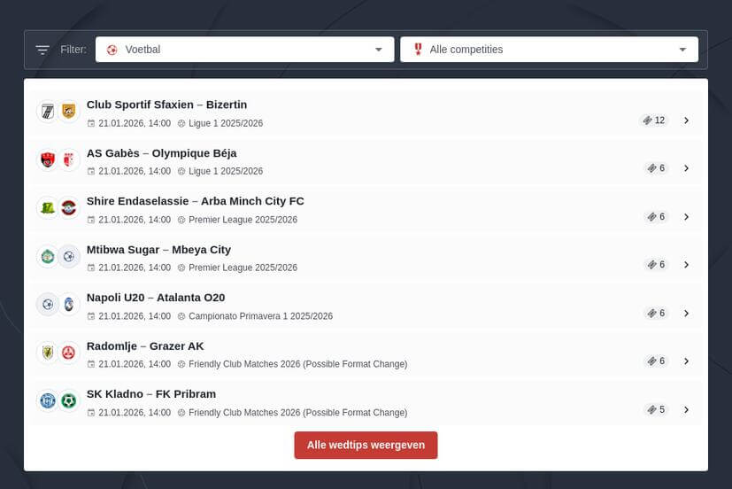Expand the Napoli U20 match arrow

tap(686, 314)
